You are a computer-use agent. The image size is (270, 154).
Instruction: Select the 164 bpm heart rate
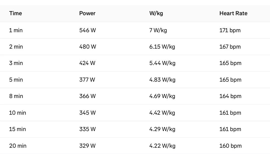[230, 96]
